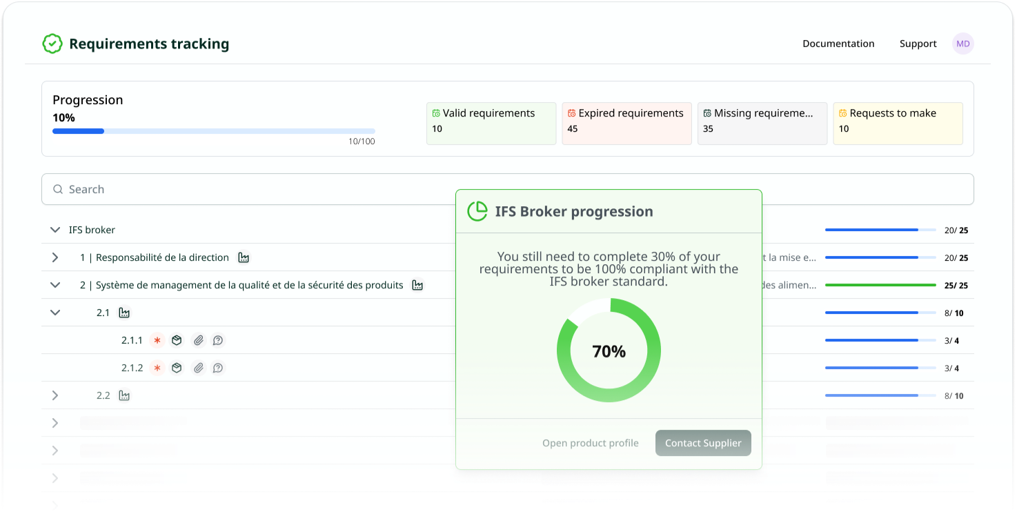Open the Support link
The image size is (1017, 514).
pyautogui.click(x=918, y=43)
